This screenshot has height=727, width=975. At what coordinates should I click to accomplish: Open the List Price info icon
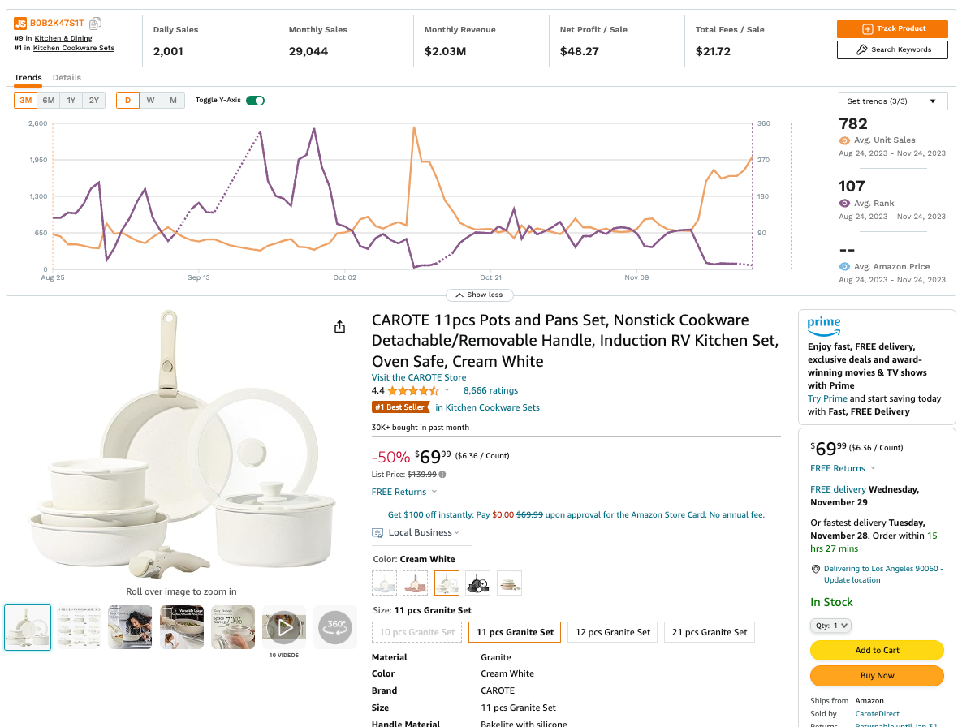tap(442, 475)
